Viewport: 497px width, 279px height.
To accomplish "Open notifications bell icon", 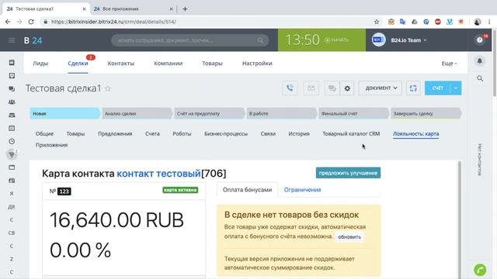I will [480, 60].
